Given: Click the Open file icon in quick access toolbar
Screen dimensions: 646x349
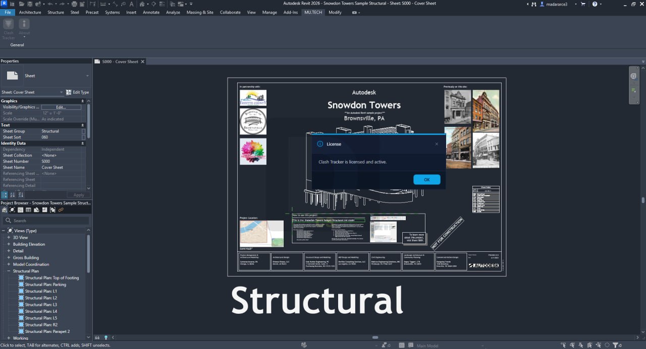Looking at the screenshot, I should (22, 4).
